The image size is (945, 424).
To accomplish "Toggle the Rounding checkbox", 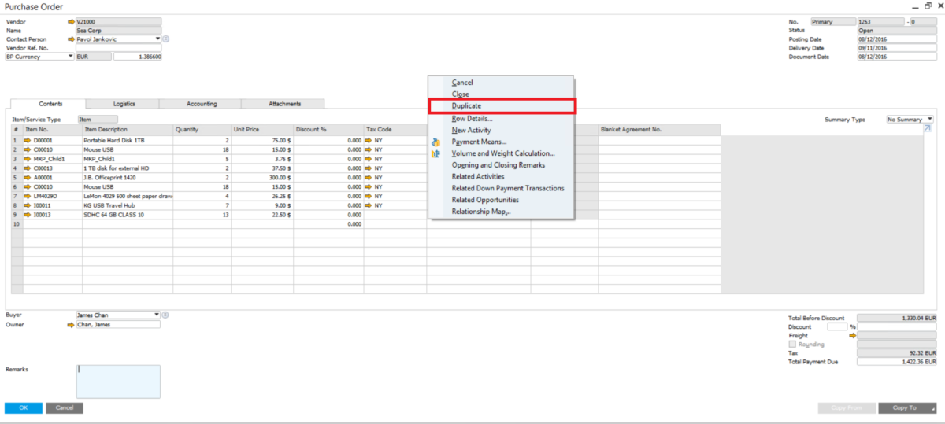I will click(792, 345).
